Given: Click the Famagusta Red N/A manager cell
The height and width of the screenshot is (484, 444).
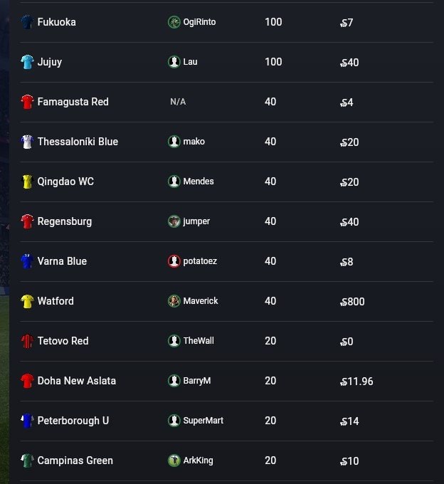Looking at the screenshot, I should click(x=178, y=102).
